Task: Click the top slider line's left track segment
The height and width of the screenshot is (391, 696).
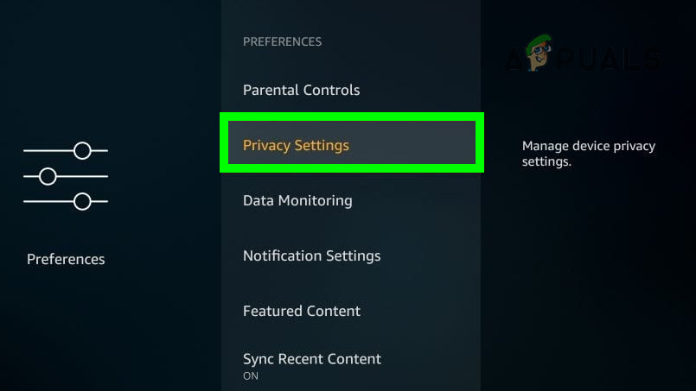Action: [48, 151]
